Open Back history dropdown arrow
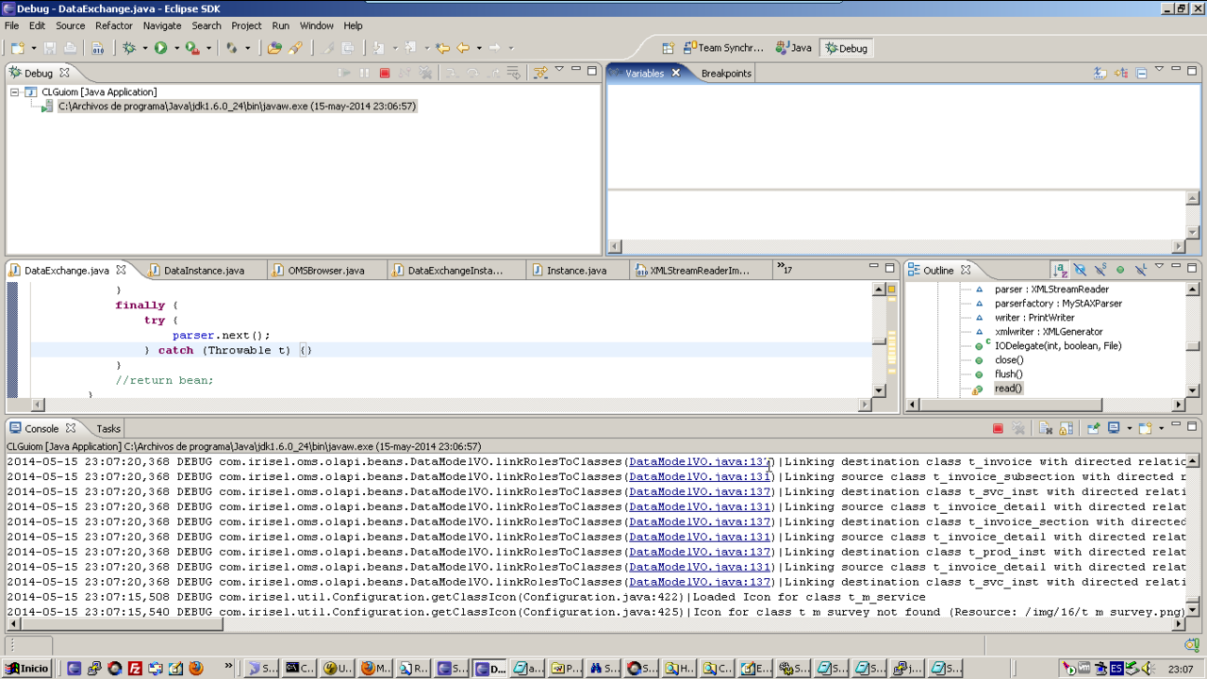 [x=479, y=48]
